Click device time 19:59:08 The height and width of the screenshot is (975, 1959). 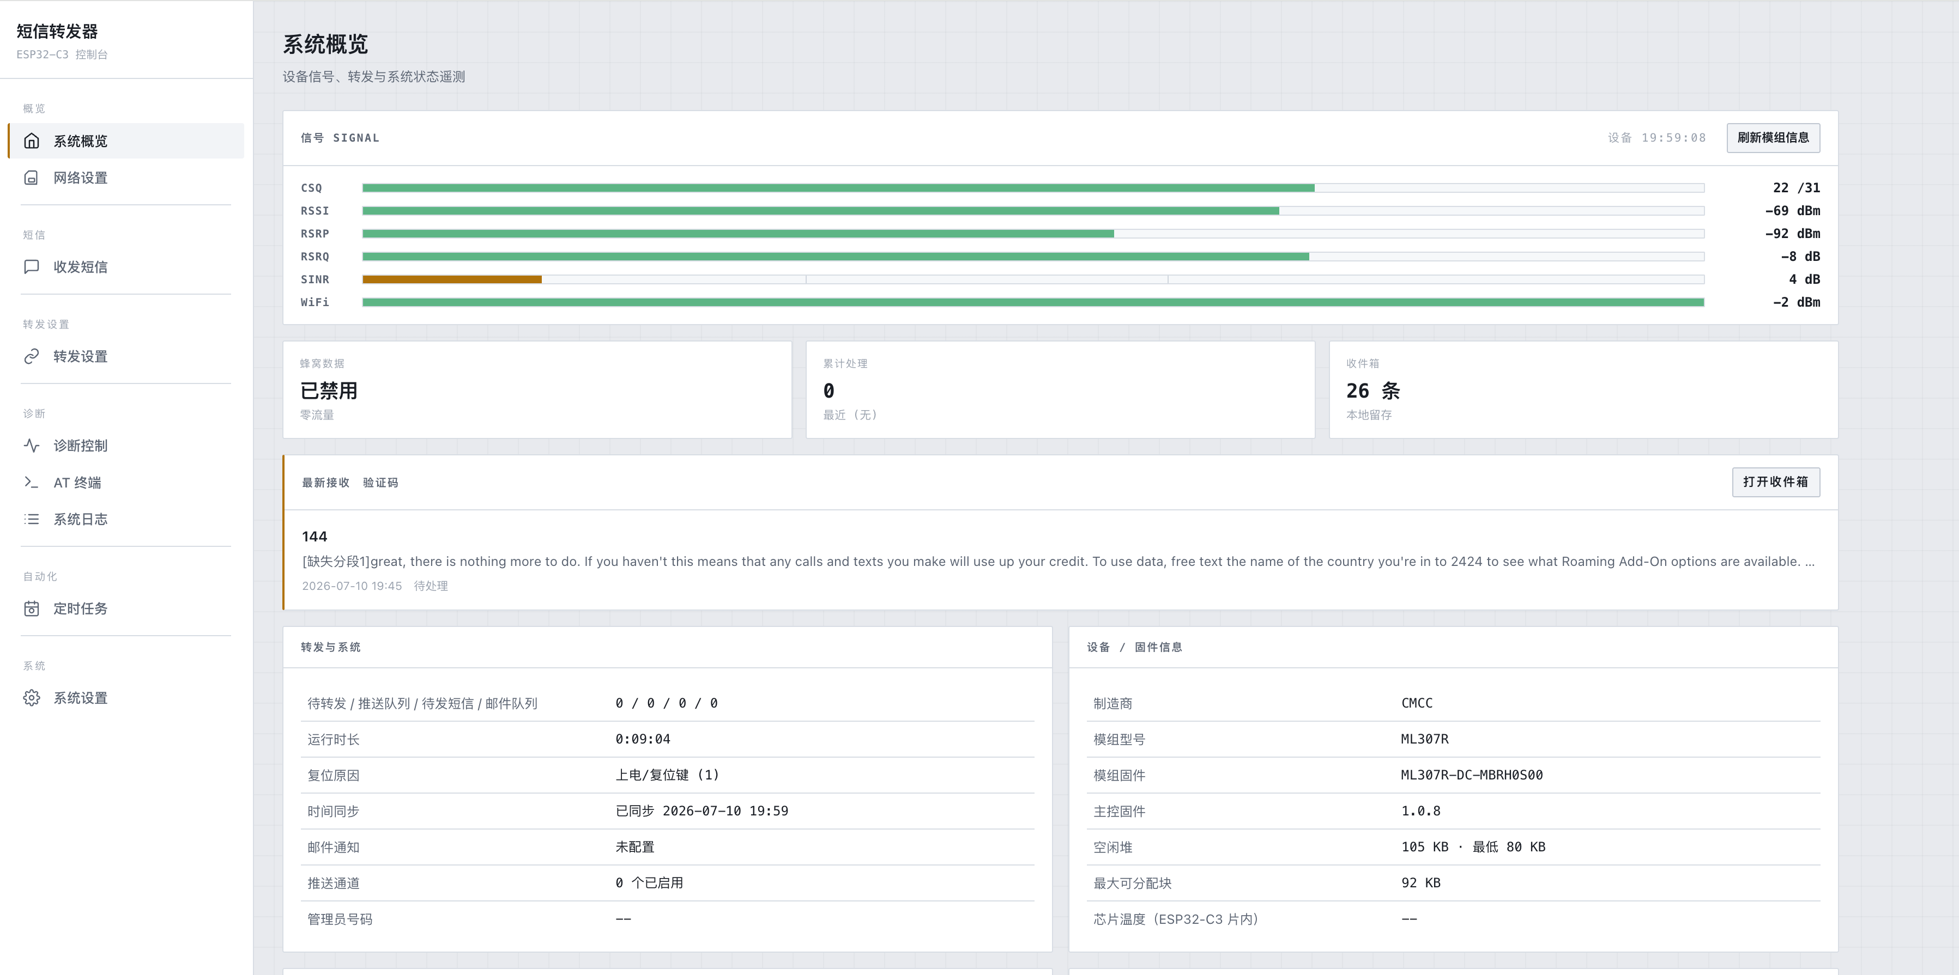pyautogui.click(x=1673, y=138)
